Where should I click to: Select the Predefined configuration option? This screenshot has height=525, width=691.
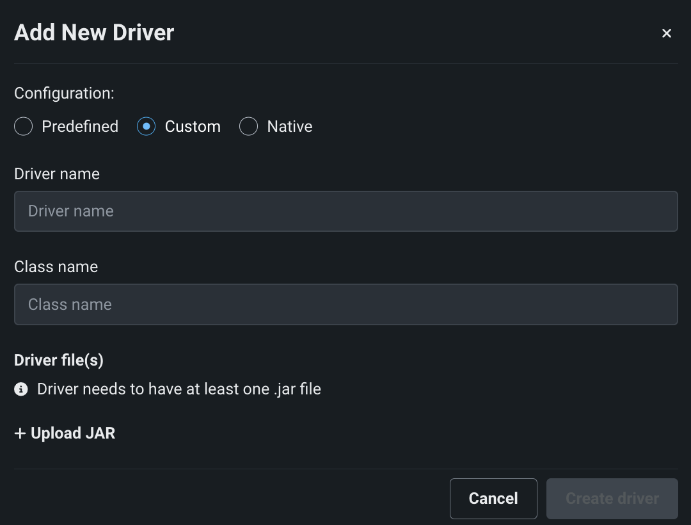(x=23, y=126)
